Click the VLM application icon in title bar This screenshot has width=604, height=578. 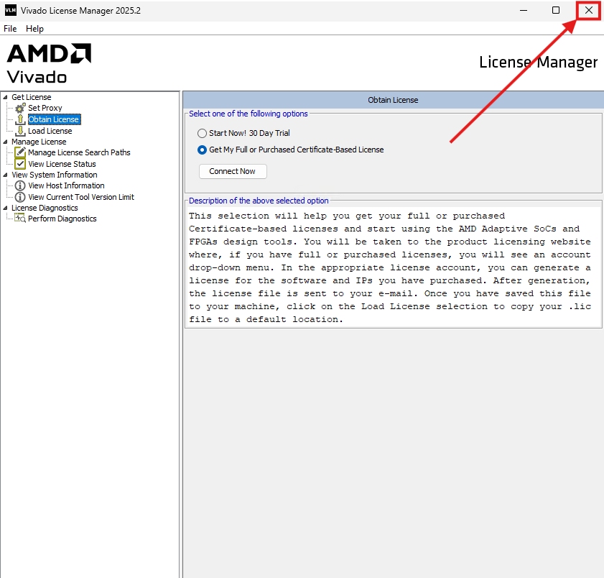(x=10, y=10)
